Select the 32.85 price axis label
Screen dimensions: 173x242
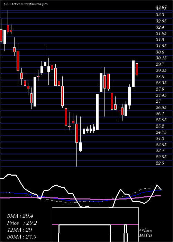pos(161,21)
